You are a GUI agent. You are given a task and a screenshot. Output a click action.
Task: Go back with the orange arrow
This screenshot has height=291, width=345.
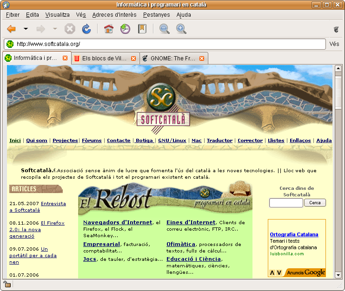point(12,29)
